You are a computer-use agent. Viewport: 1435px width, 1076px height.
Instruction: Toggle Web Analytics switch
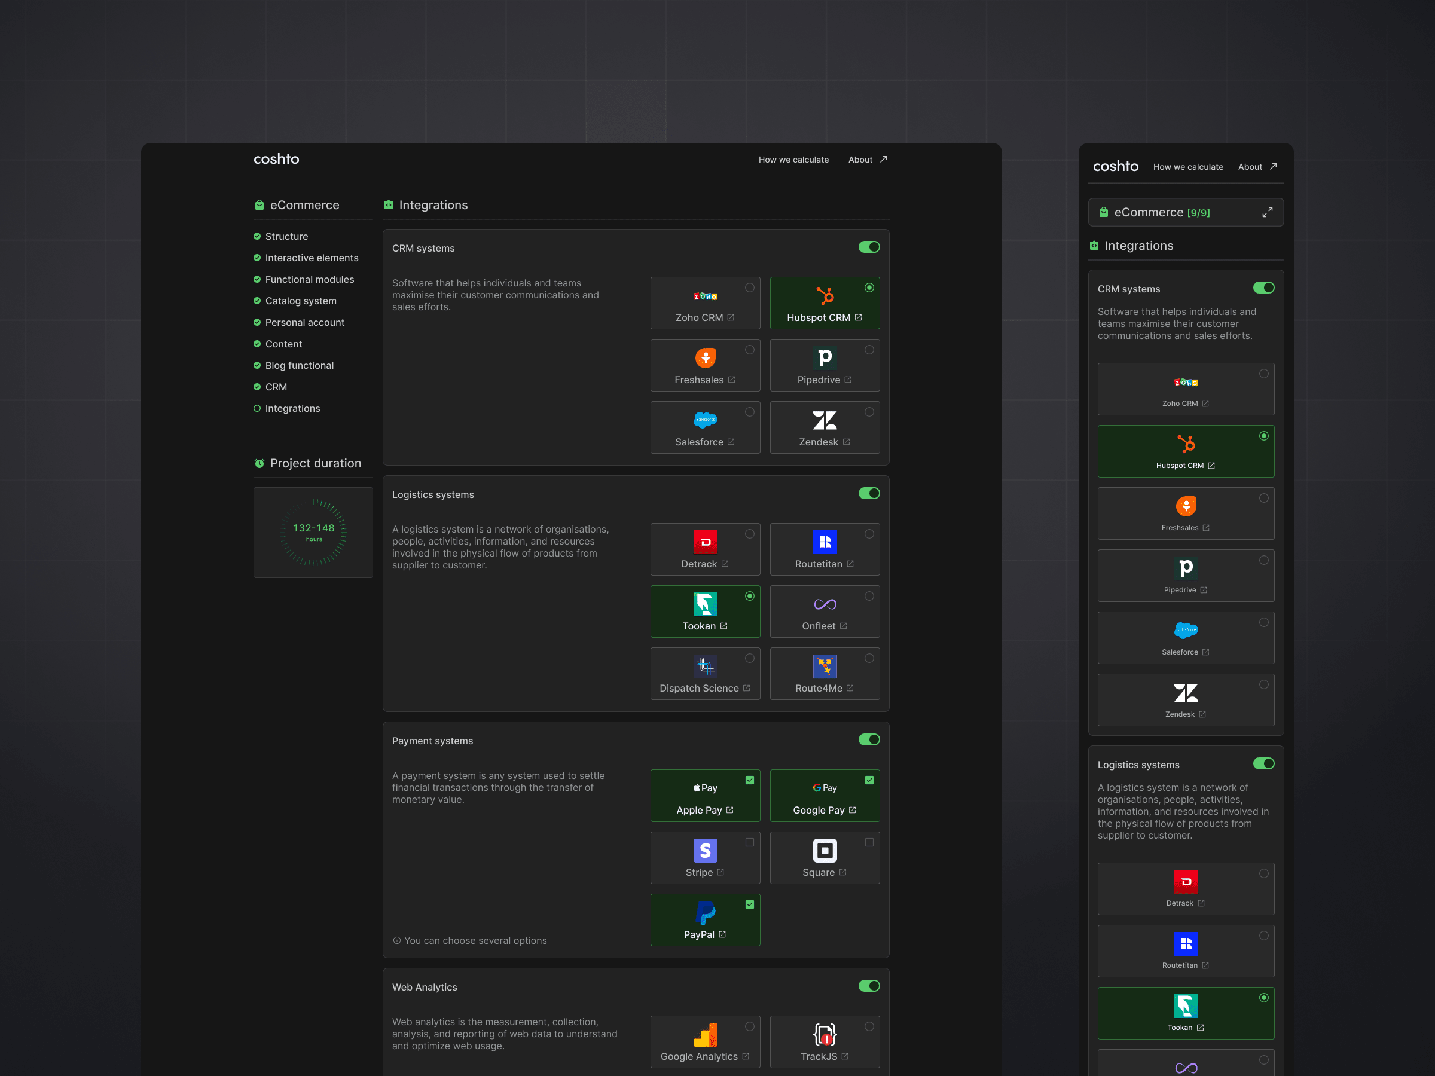click(x=869, y=986)
